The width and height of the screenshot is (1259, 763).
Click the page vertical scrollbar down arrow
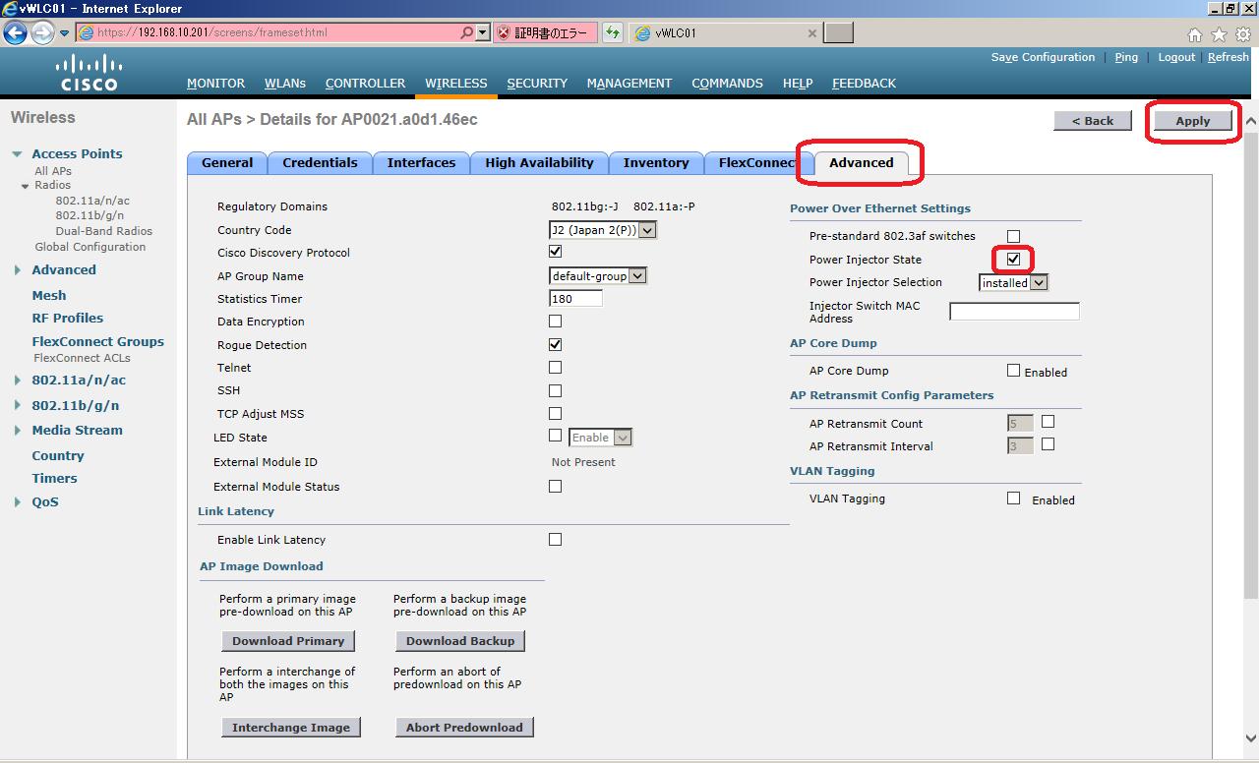[x=1251, y=737]
